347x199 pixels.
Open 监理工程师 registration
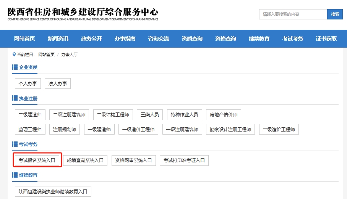tap(30, 130)
